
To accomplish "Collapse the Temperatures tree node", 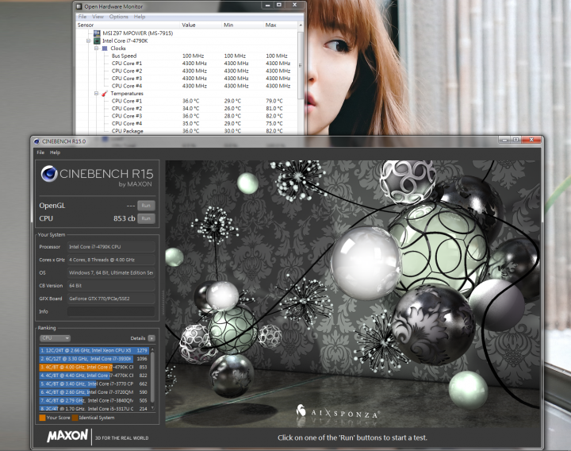I will pos(97,94).
